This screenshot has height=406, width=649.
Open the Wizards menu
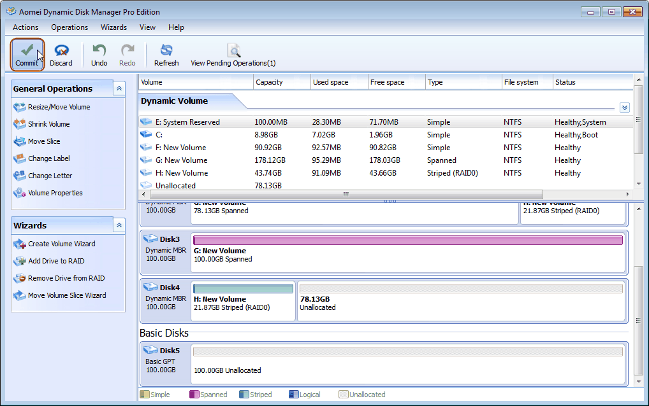click(x=113, y=27)
